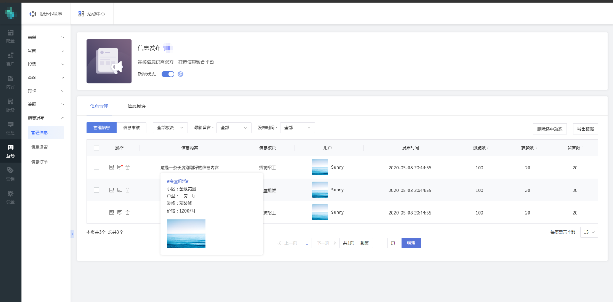Collapse the submenu using the side panel handle
Image resolution: width=613 pixels, height=302 pixels.
point(72,234)
